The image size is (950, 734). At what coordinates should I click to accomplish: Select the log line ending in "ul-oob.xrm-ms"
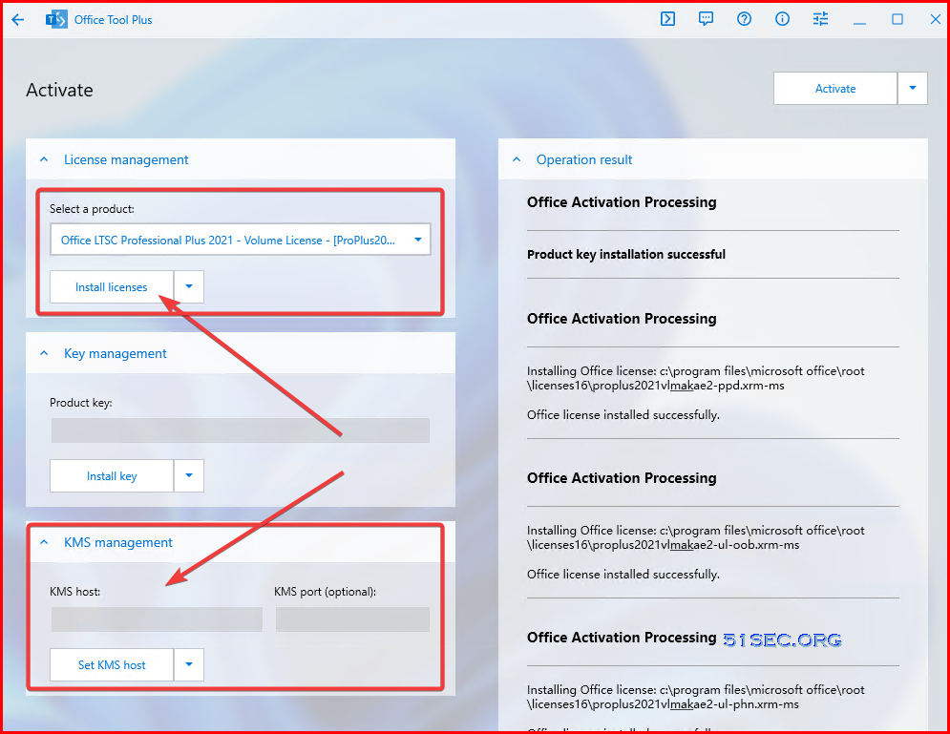(x=695, y=537)
